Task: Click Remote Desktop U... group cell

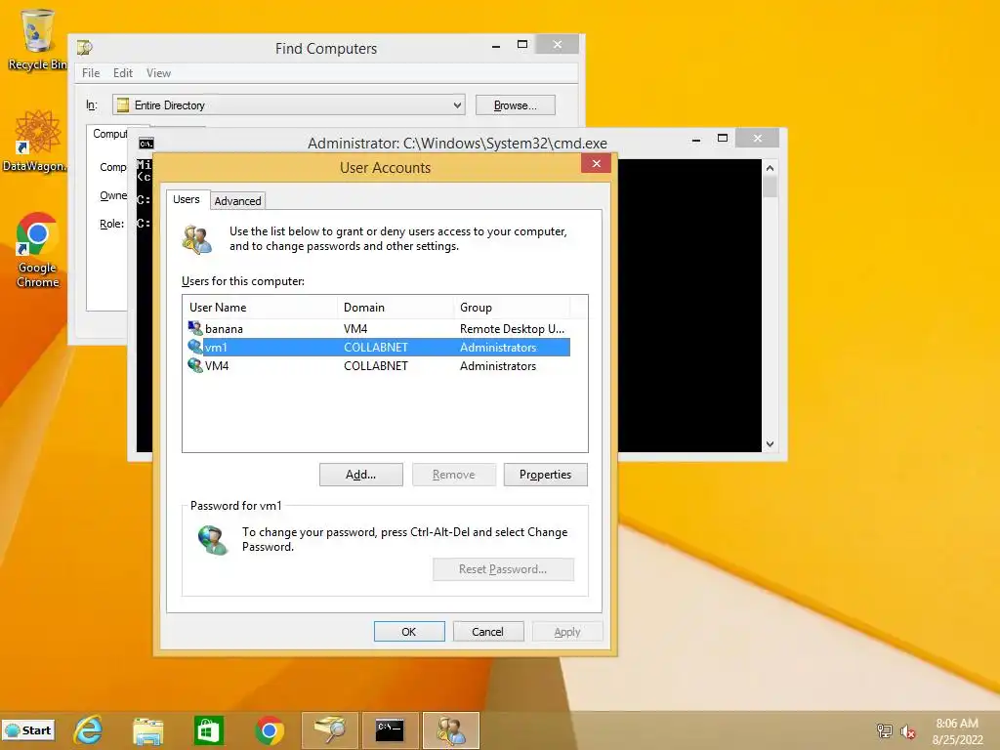Action: [x=512, y=328]
